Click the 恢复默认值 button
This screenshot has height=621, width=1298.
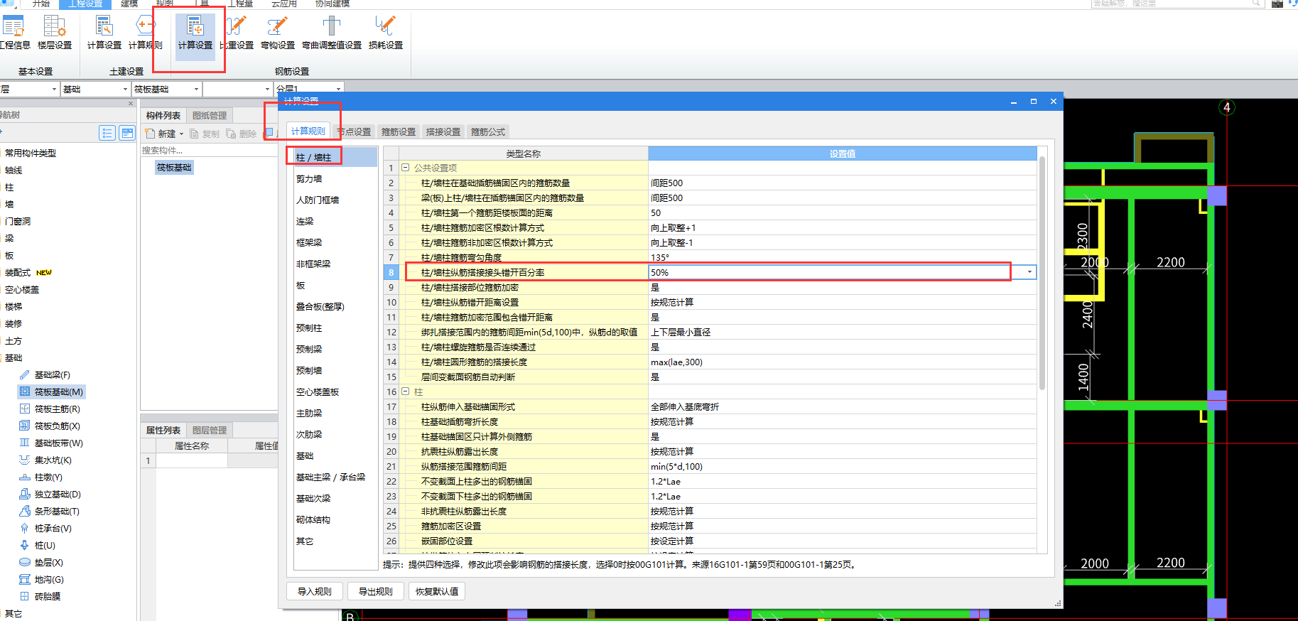[437, 591]
